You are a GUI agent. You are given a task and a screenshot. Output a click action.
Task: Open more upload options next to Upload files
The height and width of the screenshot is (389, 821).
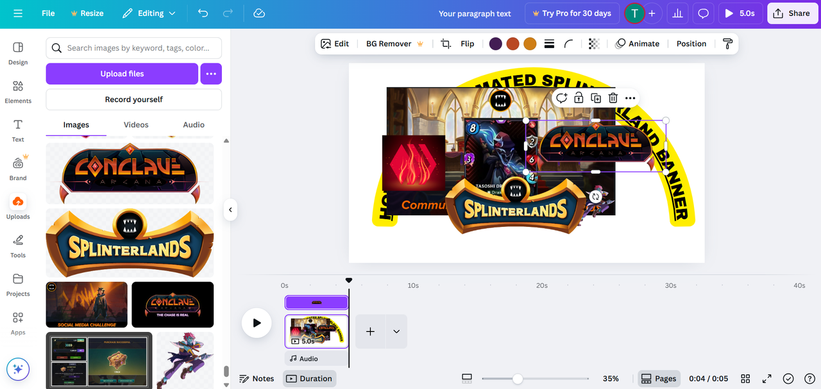[x=211, y=74]
